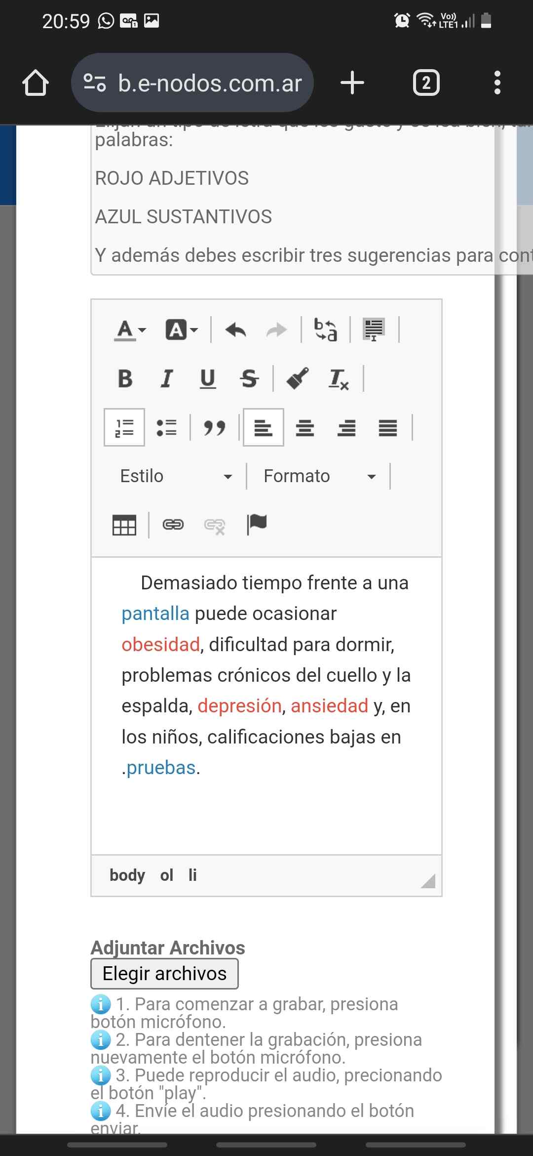Click the Undo arrow in editor toolbar

(x=235, y=330)
